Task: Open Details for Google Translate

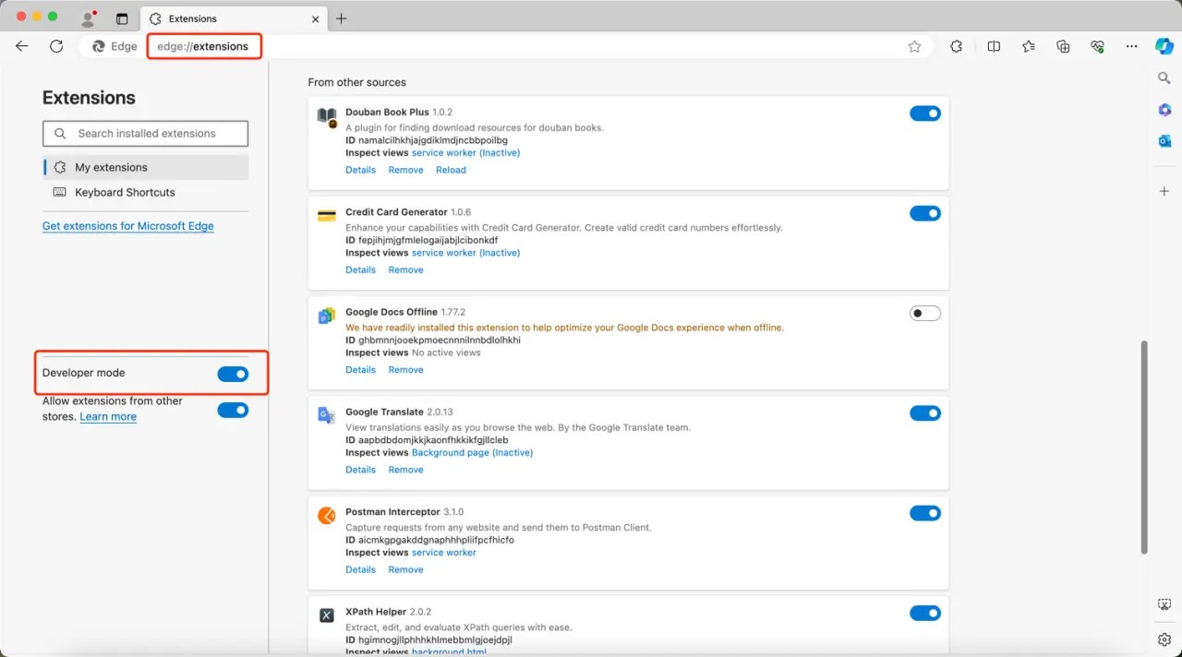Action: 360,470
